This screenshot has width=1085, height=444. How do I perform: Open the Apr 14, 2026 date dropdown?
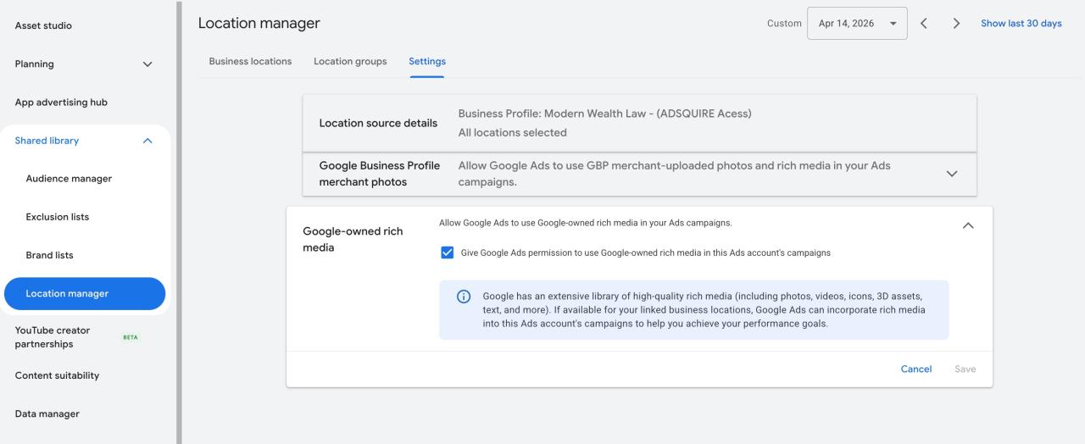point(857,24)
